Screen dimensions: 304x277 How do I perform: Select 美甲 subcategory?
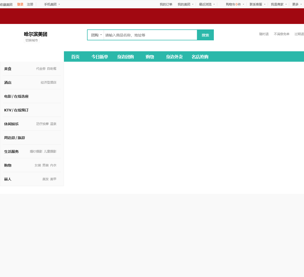(53, 179)
